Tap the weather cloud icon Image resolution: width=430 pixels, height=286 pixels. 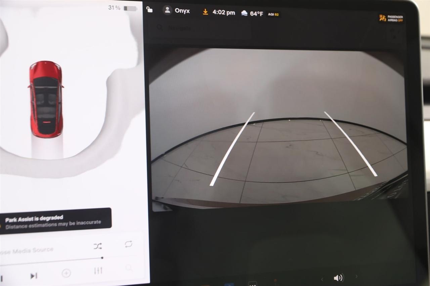(244, 13)
